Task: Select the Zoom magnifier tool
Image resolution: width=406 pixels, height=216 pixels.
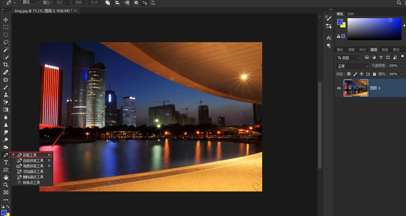Action: (5, 185)
